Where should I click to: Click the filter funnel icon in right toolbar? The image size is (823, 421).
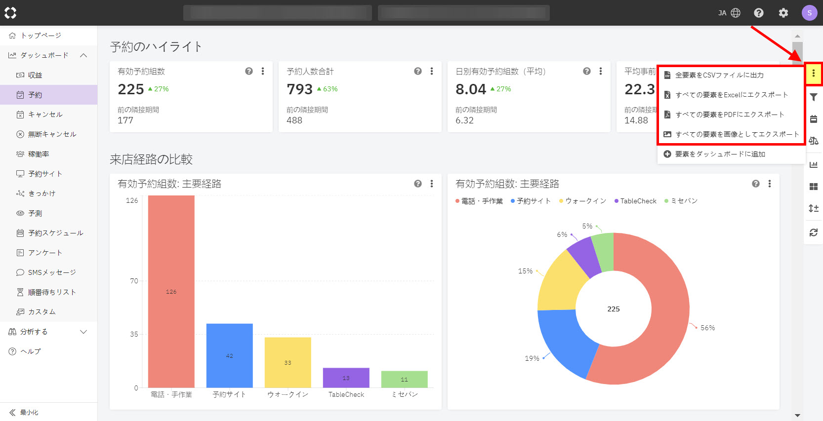(x=813, y=97)
